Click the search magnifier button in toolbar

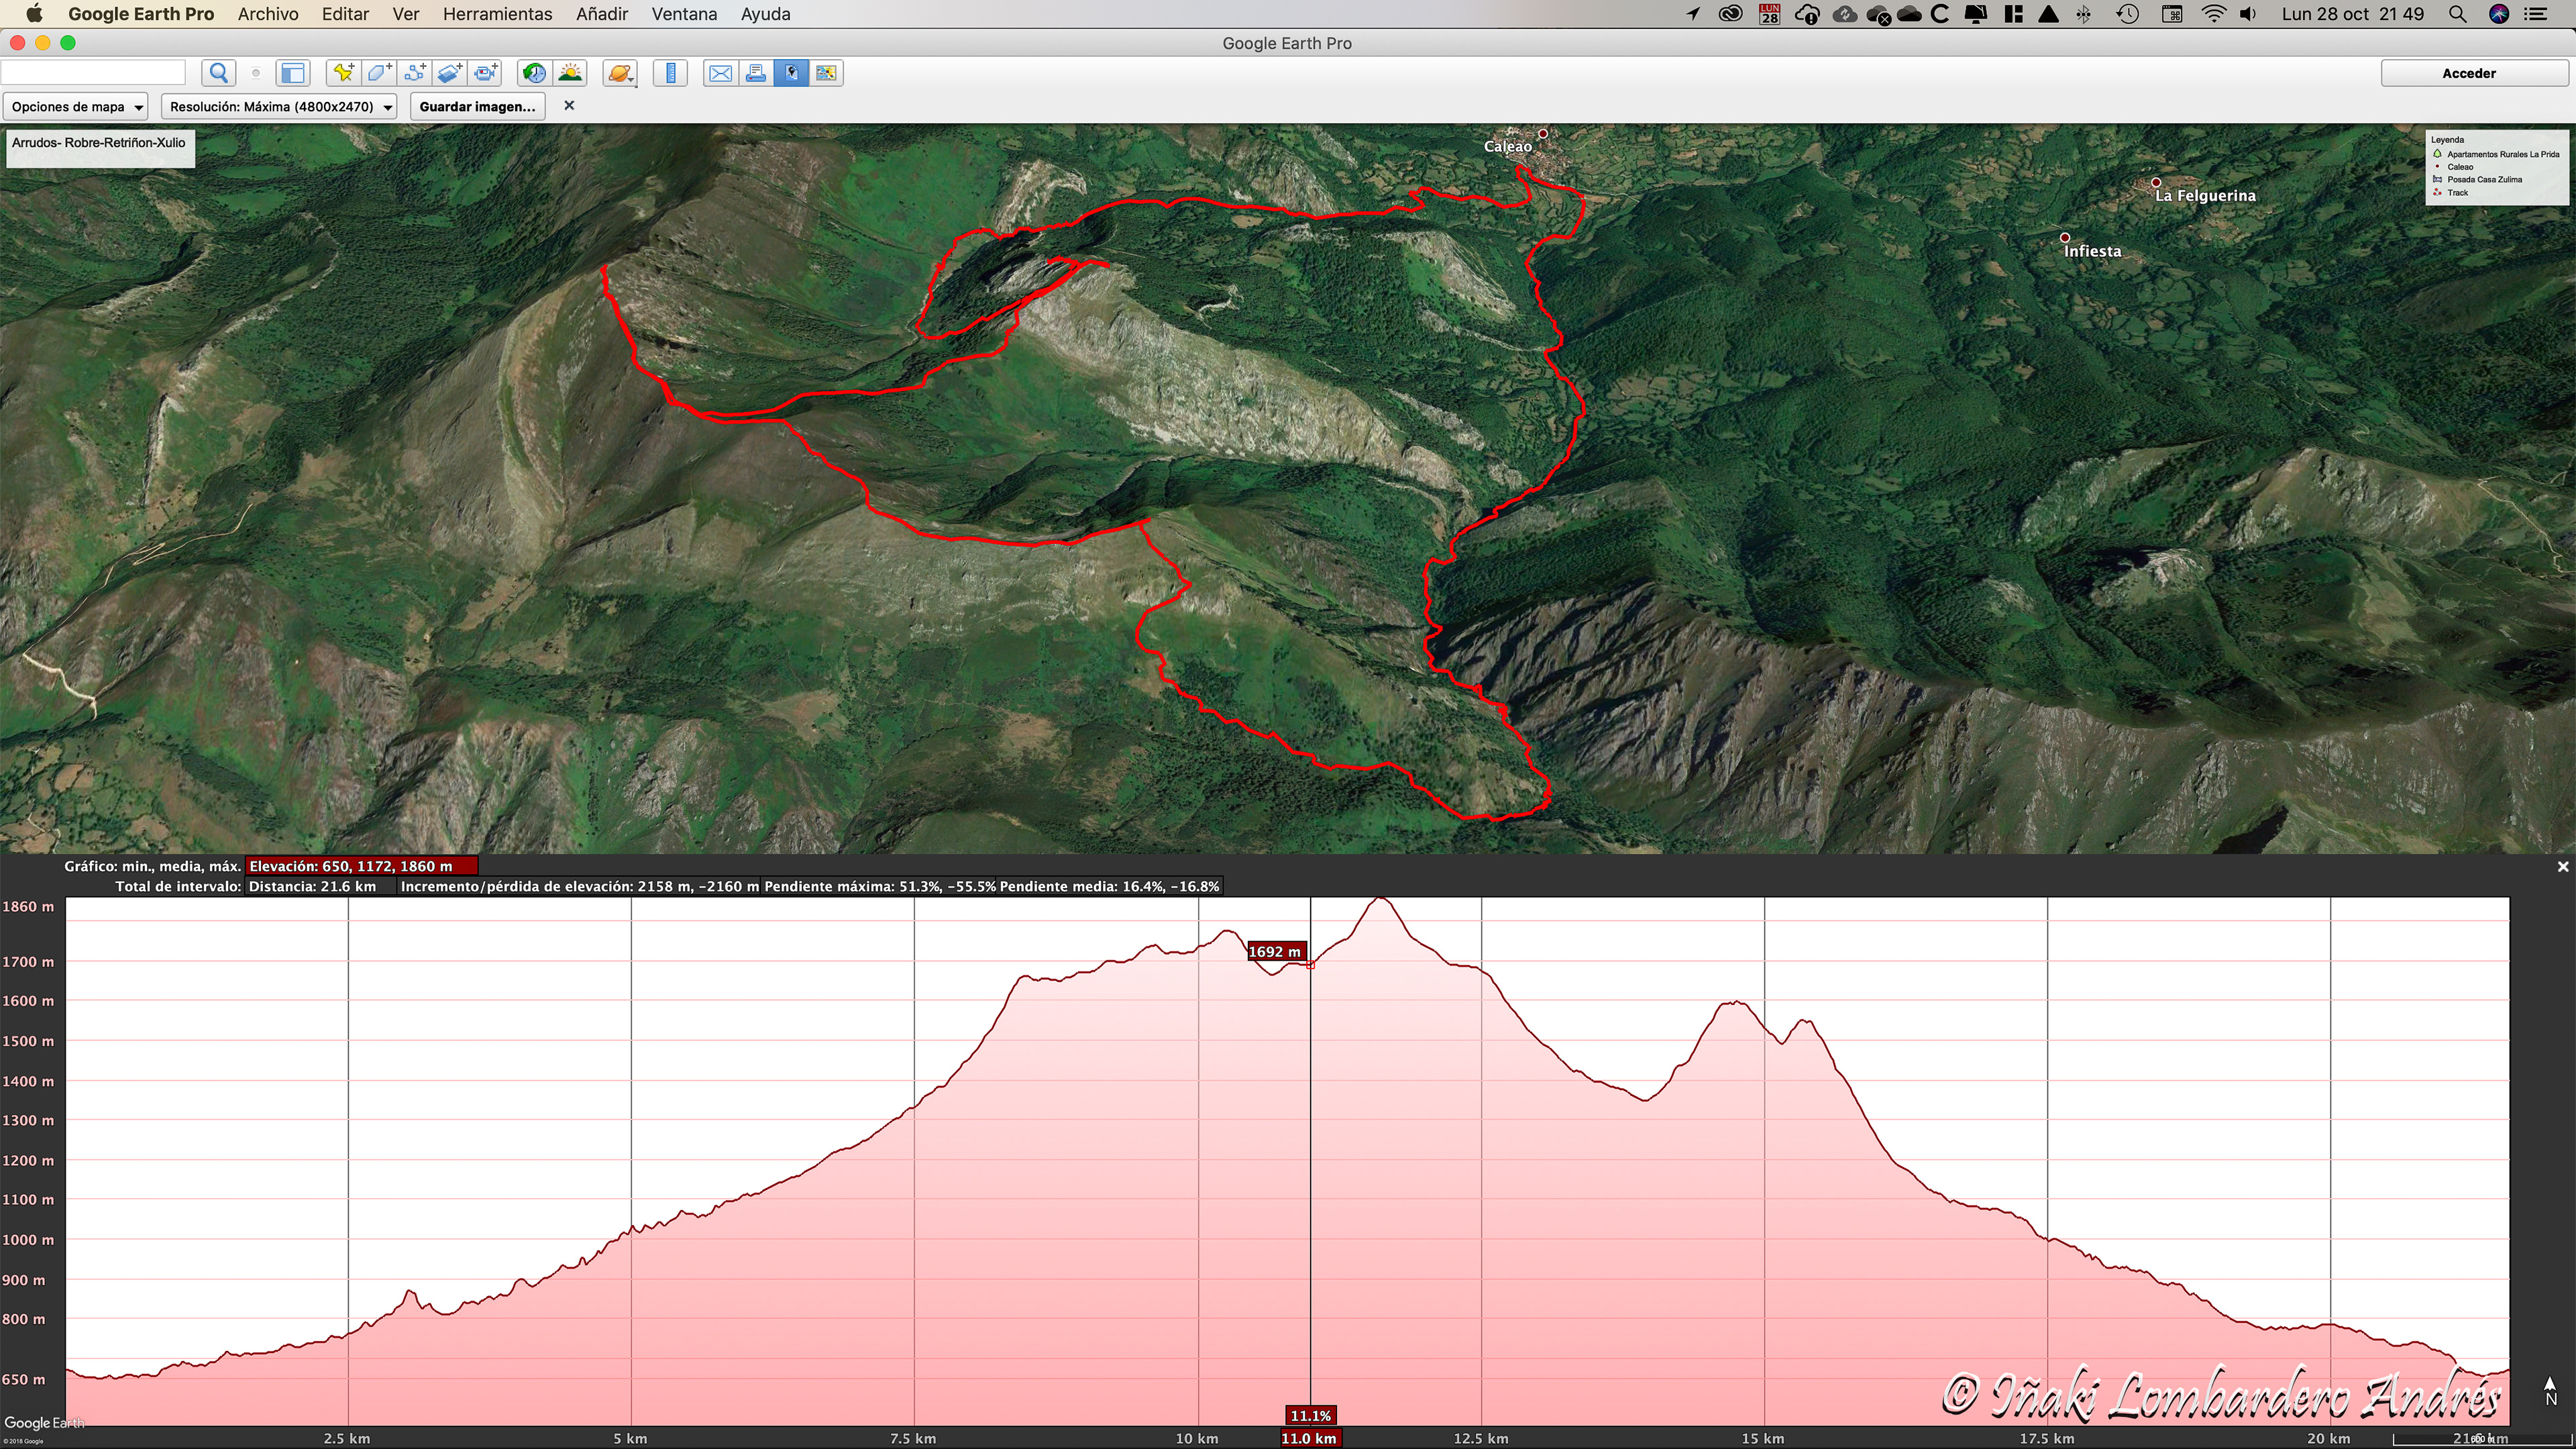click(x=219, y=73)
